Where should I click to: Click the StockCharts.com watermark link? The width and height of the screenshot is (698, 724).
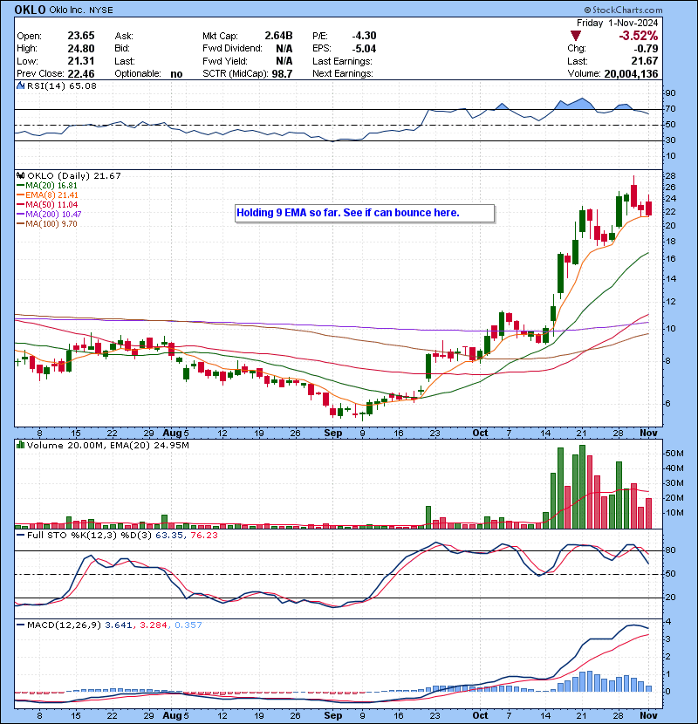point(623,10)
